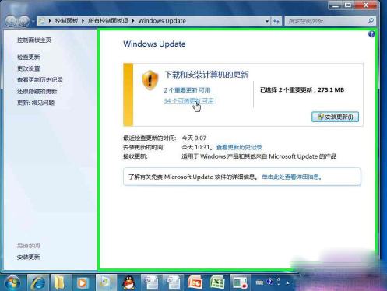Open Internet Explorer from taskbar

pyautogui.click(x=38, y=282)
